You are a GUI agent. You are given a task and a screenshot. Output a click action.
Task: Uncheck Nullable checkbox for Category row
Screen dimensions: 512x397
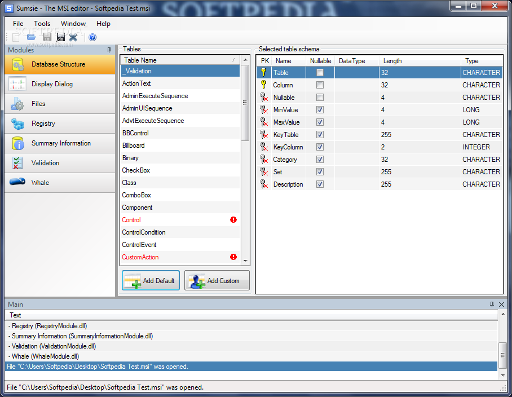320,160
